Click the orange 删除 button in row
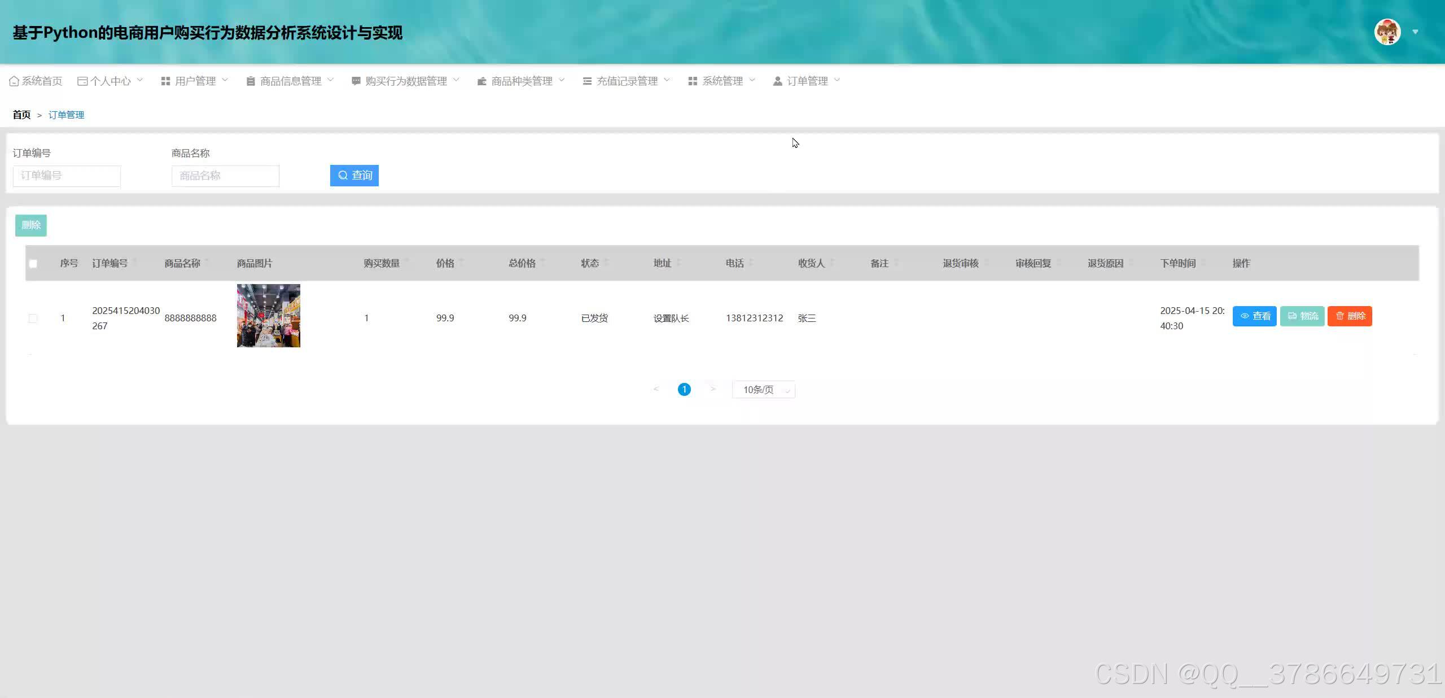The image size is (1445, 698). (x=1349, y=316)
